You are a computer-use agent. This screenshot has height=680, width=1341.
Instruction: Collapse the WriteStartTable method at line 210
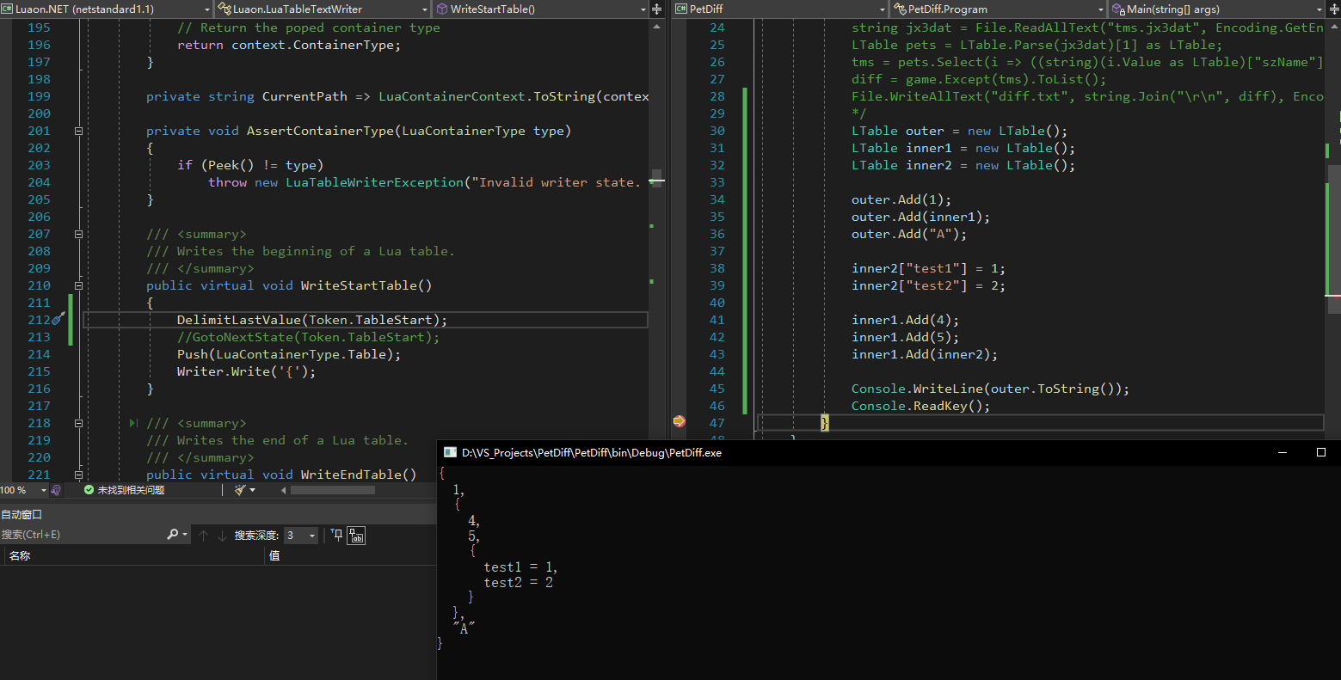78,285
